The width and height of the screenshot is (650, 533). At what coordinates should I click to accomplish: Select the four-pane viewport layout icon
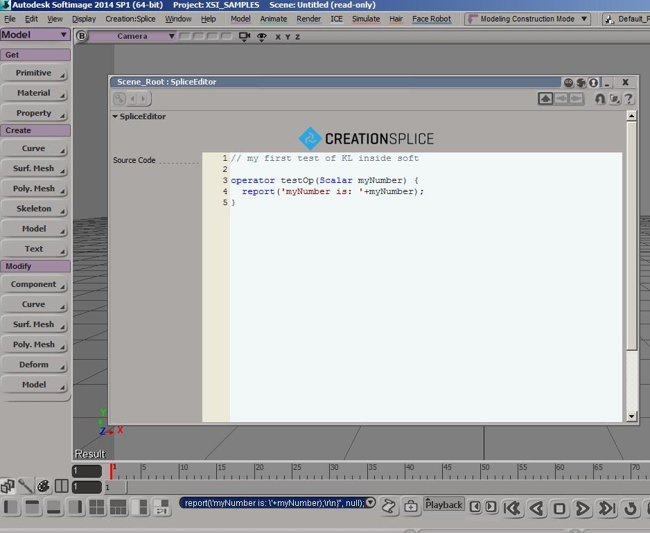(96, 507)
